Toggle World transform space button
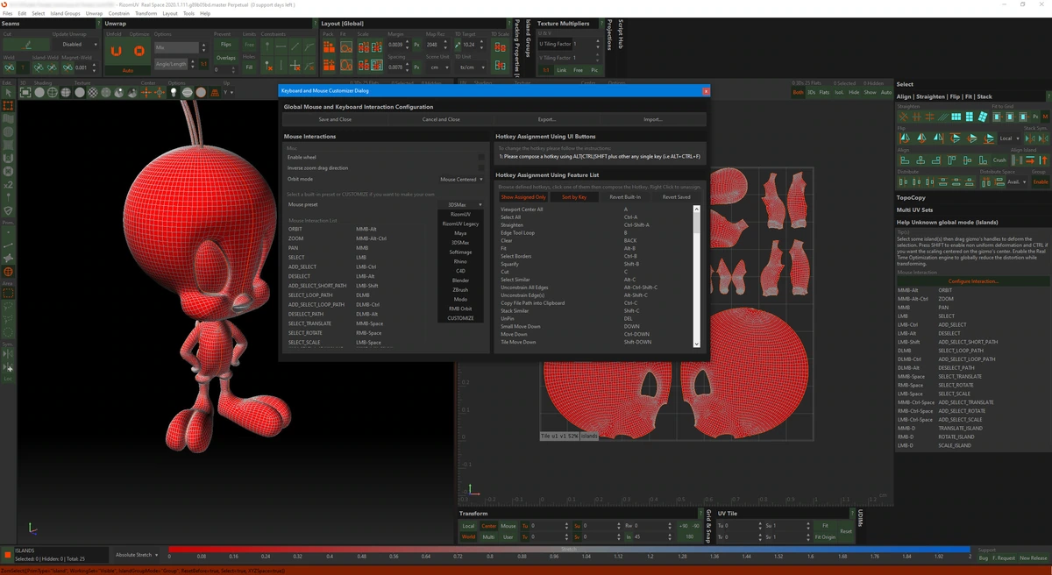Screen dimensions: 1052x575 pos(469,536)
